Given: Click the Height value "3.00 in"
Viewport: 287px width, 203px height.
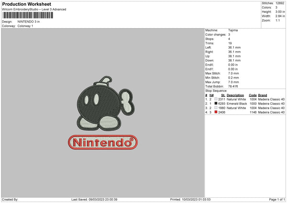Looking at the screenshot, I should click(280, 11).
